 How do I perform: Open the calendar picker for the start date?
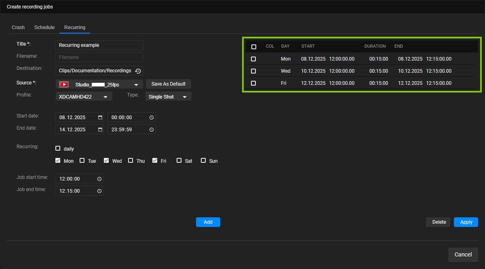pos(99,117)
